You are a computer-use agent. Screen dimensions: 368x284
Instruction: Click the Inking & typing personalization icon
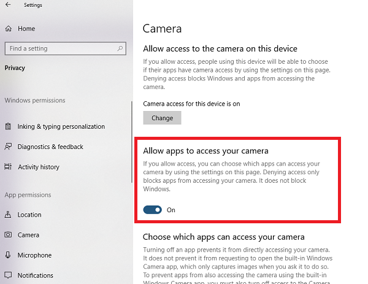pyautogui.click(x=8, y=126)
